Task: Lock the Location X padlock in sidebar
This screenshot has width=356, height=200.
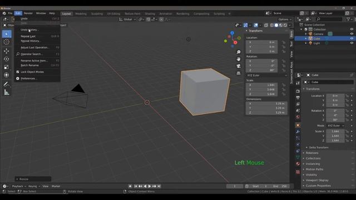Action: [x=284, y=42]
